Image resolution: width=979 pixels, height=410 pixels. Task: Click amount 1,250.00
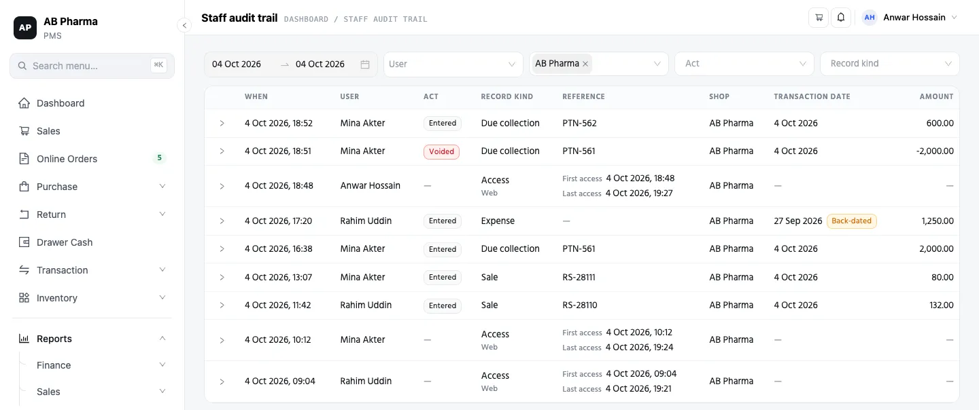coord(938,221)
